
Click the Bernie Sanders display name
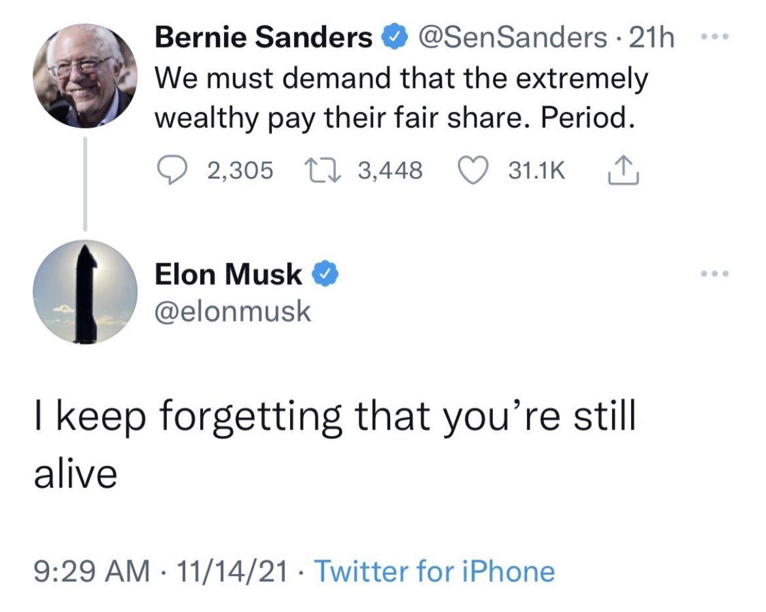click(x=264, y=37)
